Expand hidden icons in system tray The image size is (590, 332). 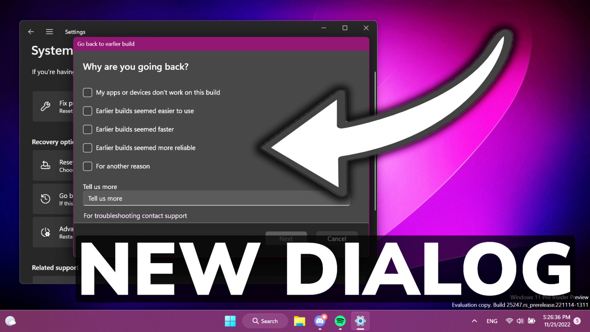(x=474, y=321)
